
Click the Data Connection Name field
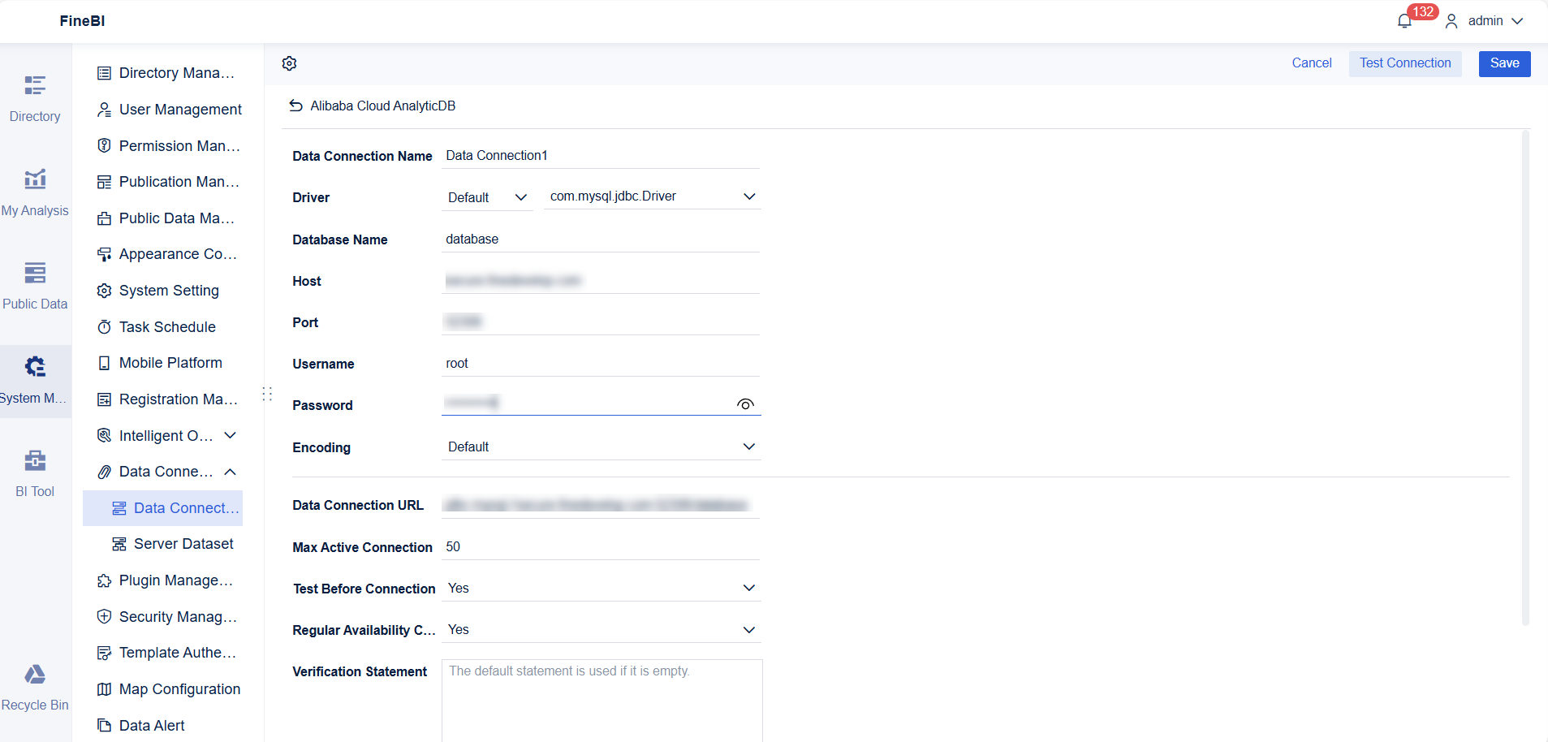[601, 155]
